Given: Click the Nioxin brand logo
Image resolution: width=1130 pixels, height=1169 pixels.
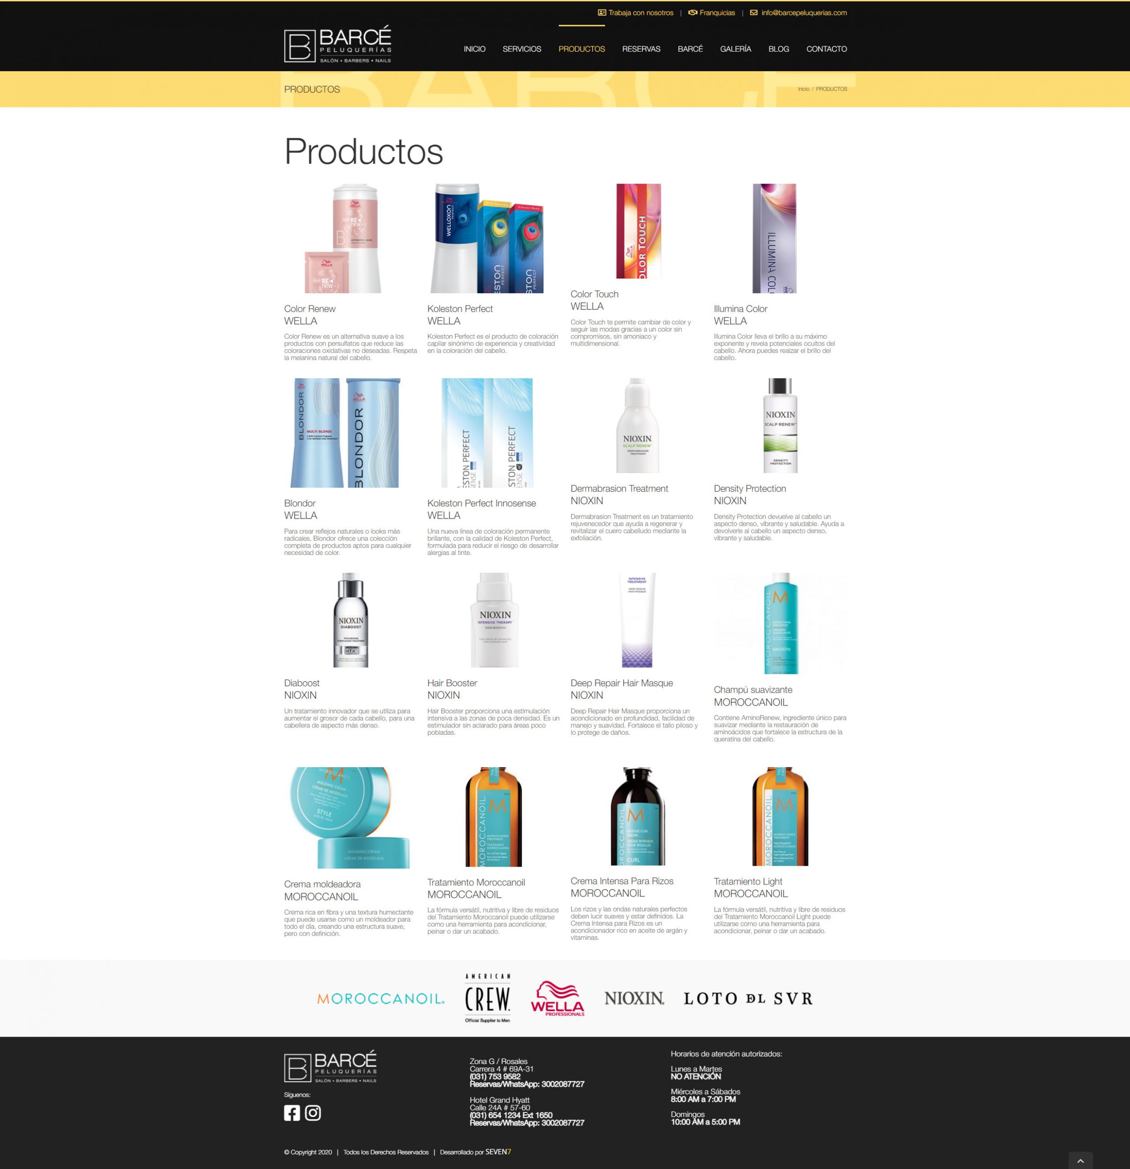Looking at the screenshot, I should [x=634, y=998].
